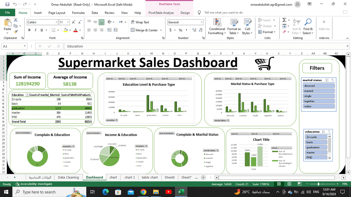Toggle Underline formatting

pos(41,30)
